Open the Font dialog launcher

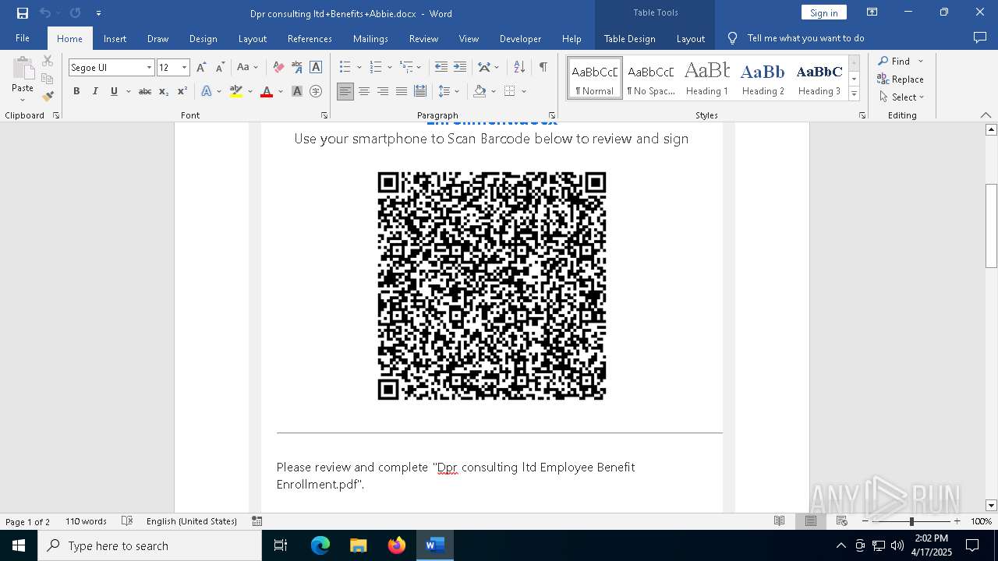(324, 115)
